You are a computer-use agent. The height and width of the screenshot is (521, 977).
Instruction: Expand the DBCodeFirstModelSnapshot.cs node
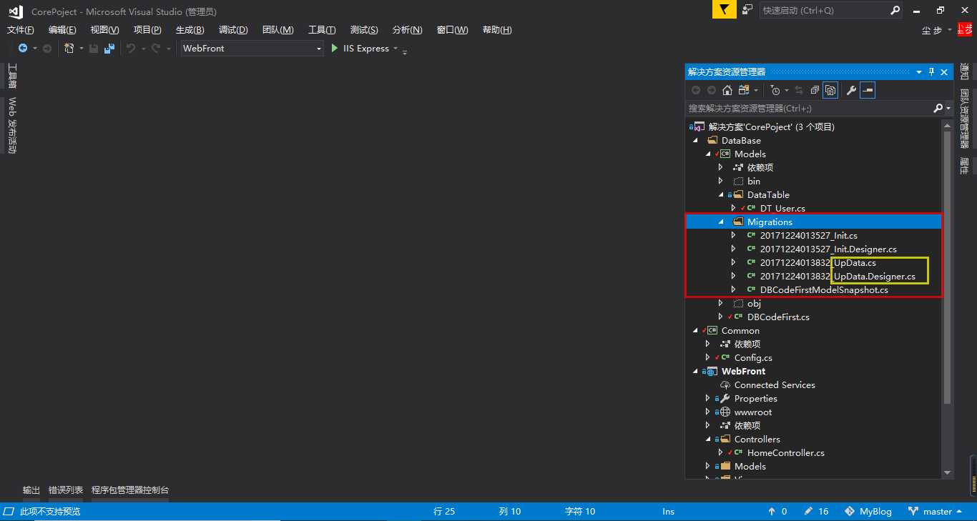click(x=734, y=290)
